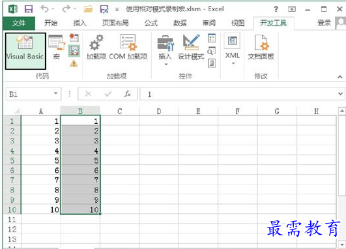This screenshot has width=346, height=249.
Task: Open the Macros (宏) dialog
Action: click(x=57, y=48)
